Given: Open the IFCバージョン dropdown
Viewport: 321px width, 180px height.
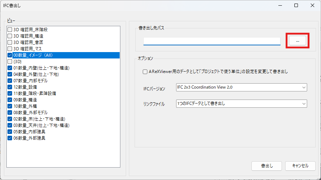Looking at the screenshot, I should (x=241, y=87).
